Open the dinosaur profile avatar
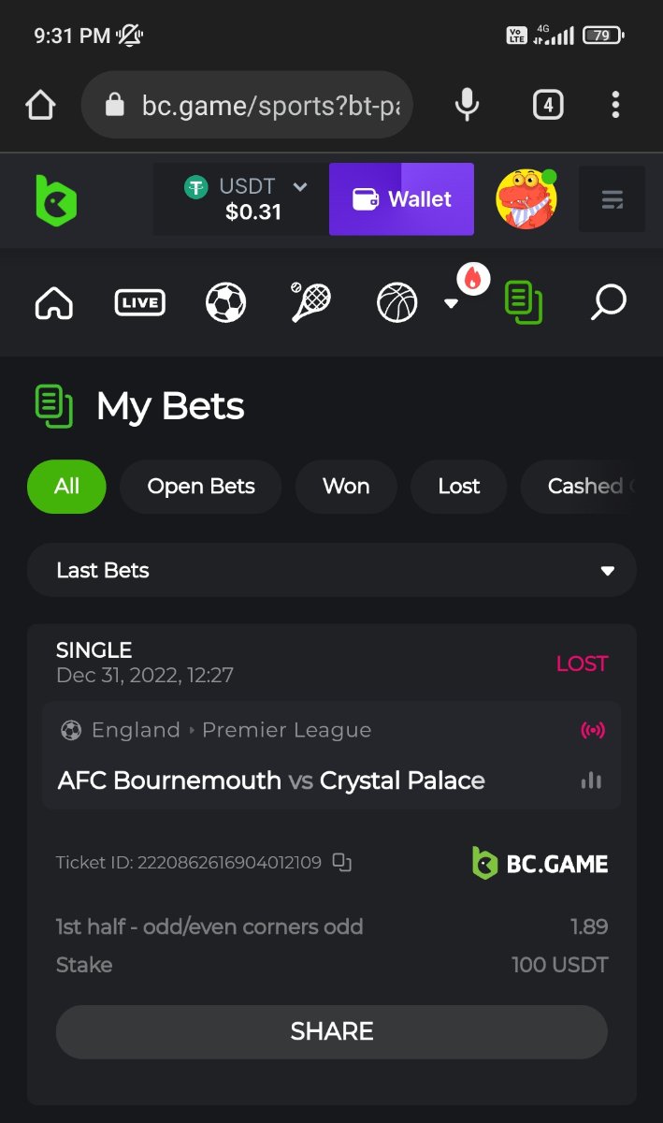The width and height of the screenshot is (663, 1123). 526,199
